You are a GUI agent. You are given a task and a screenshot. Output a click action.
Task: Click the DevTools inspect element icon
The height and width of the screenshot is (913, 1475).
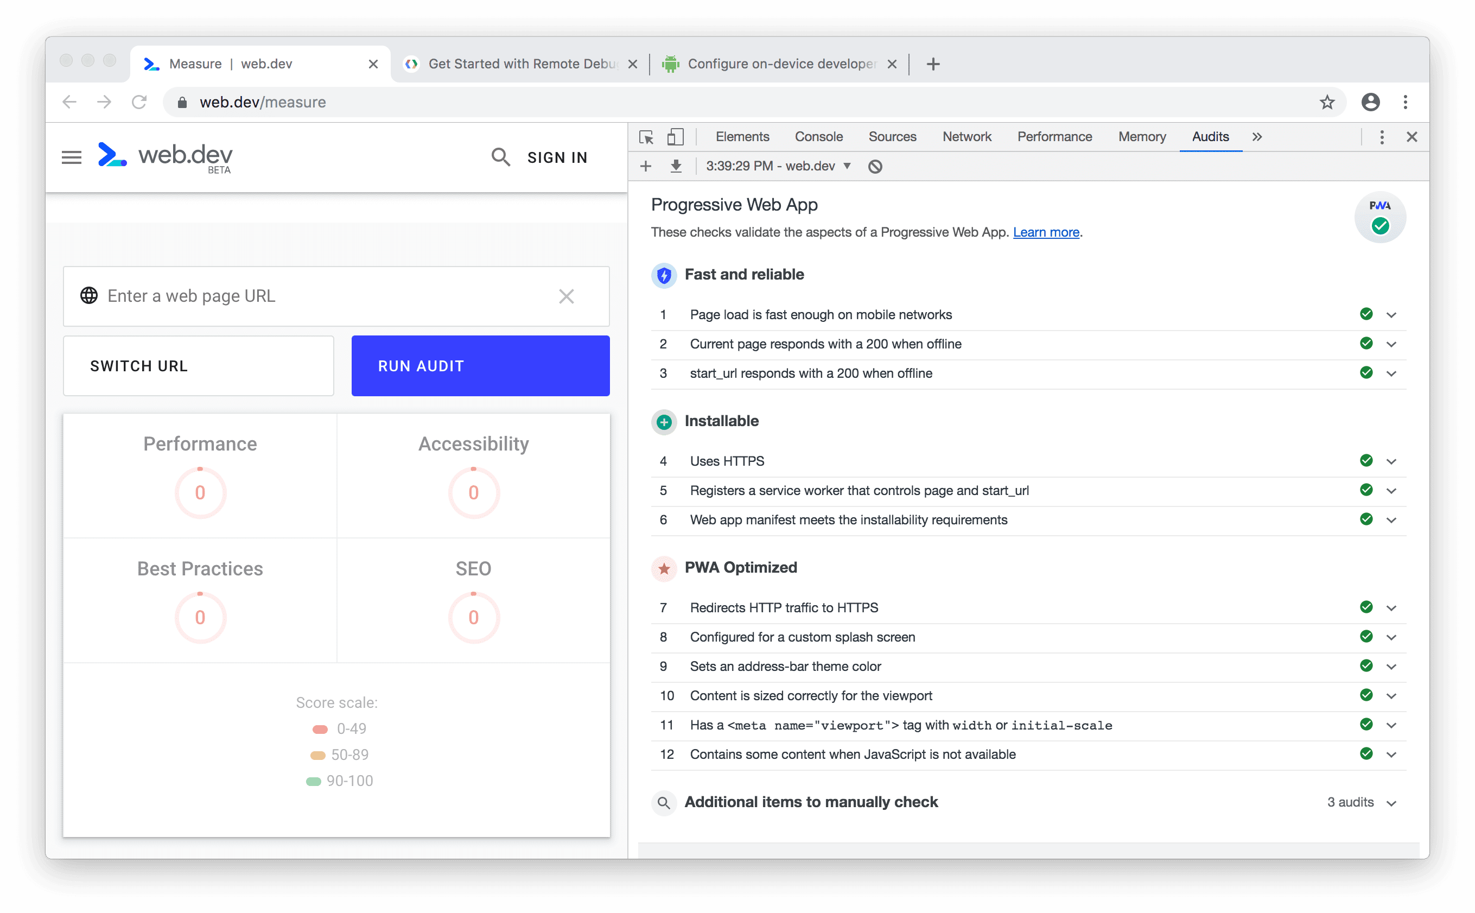point(646,137)
